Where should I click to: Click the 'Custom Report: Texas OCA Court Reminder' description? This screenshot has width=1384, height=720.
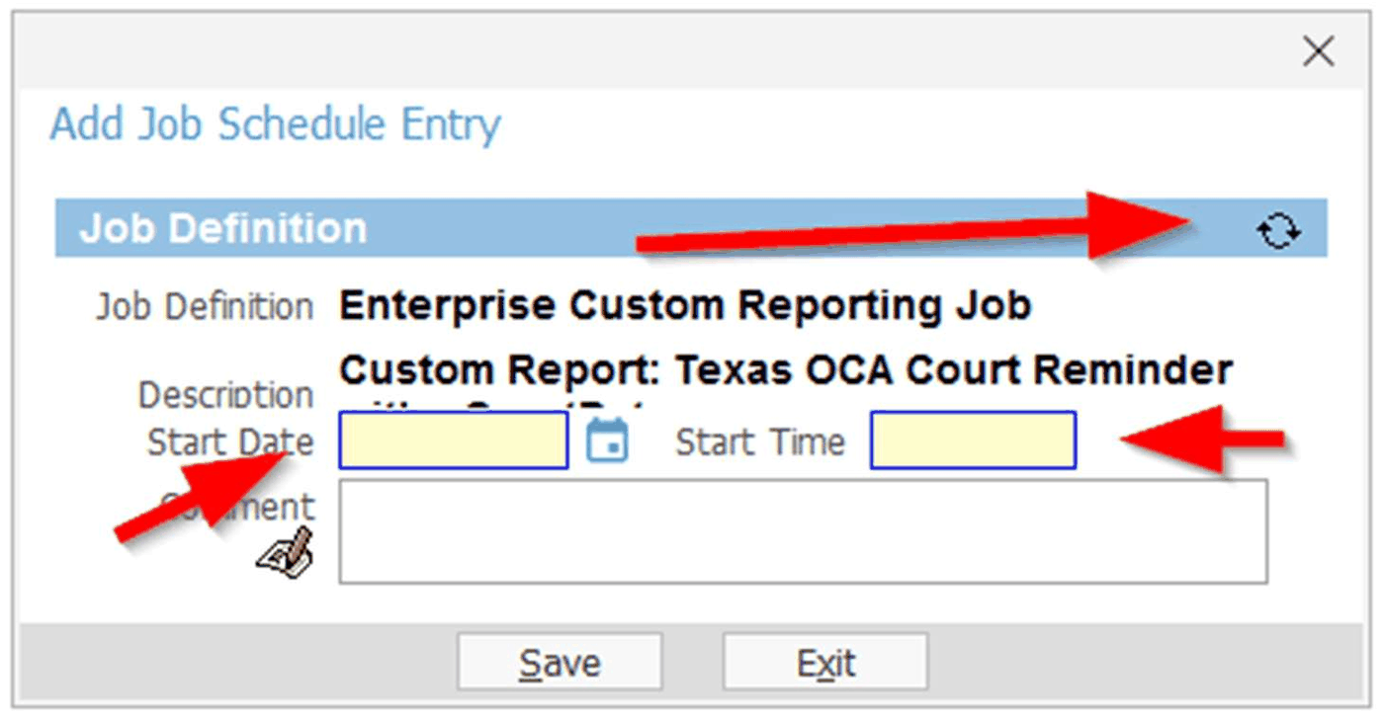pyautogui.click(x=786, y=371)
